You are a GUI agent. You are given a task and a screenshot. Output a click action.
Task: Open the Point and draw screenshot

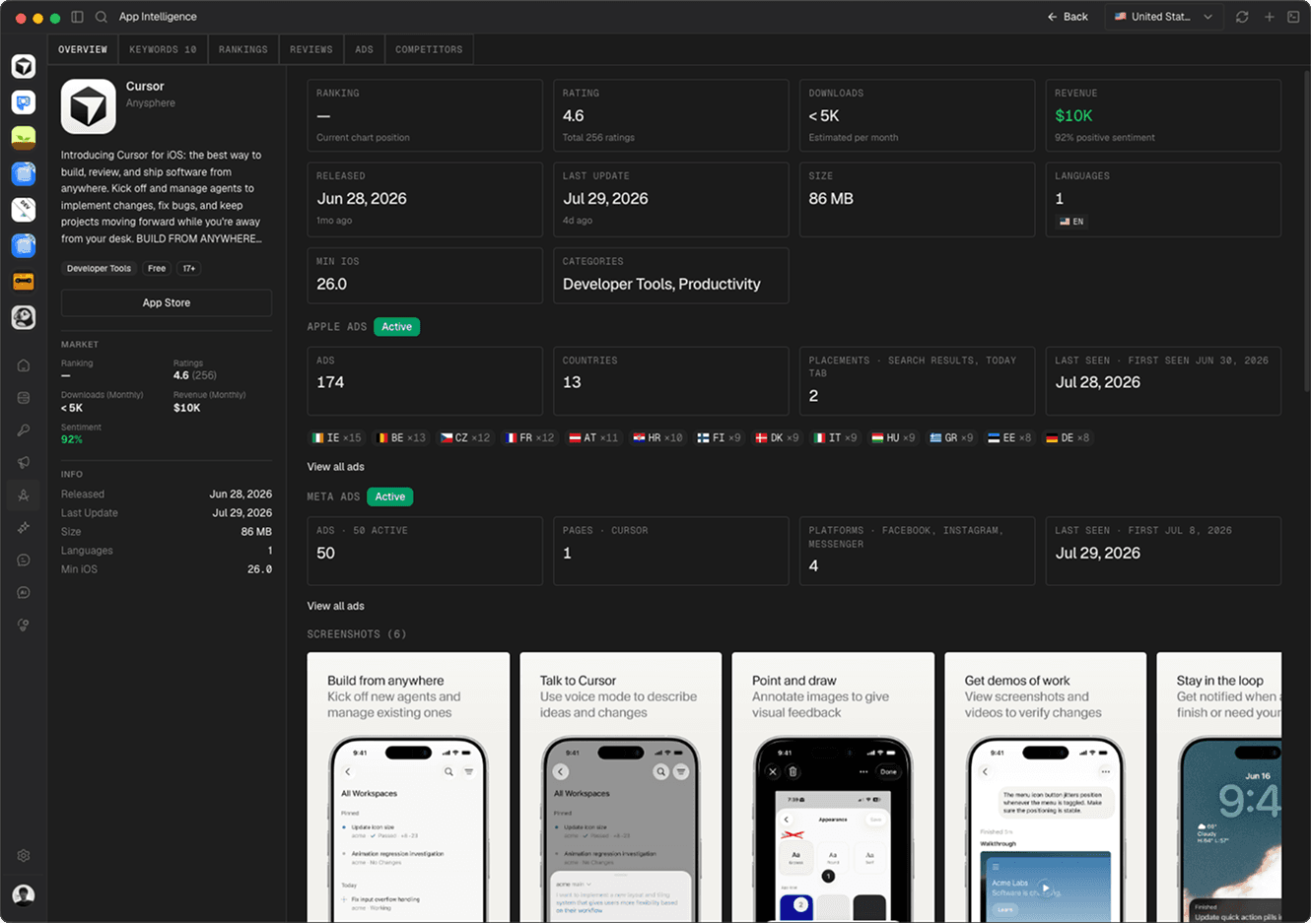coord(833,787)
